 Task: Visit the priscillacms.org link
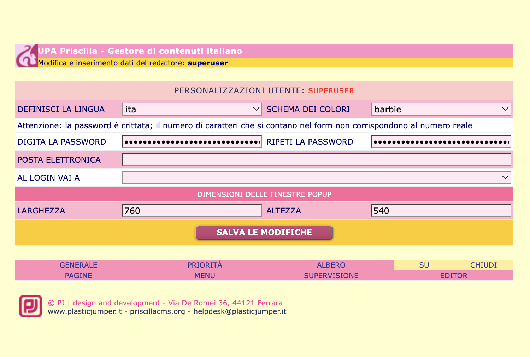click(x=158, y=311)
